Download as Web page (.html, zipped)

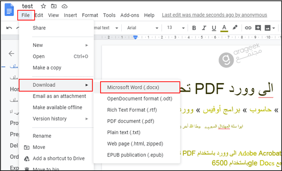(x=137, y=144)
